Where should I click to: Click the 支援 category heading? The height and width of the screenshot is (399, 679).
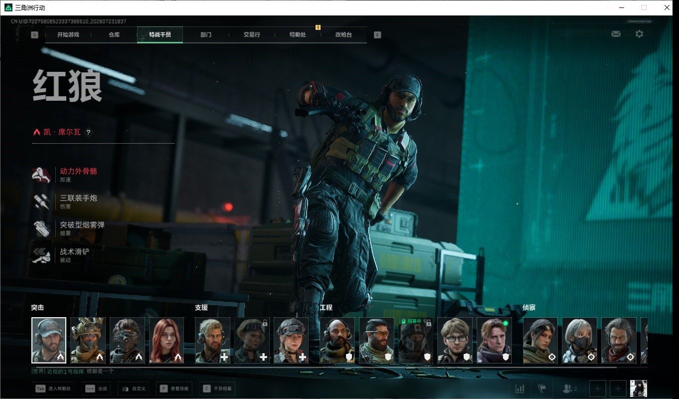coord(201,308)
